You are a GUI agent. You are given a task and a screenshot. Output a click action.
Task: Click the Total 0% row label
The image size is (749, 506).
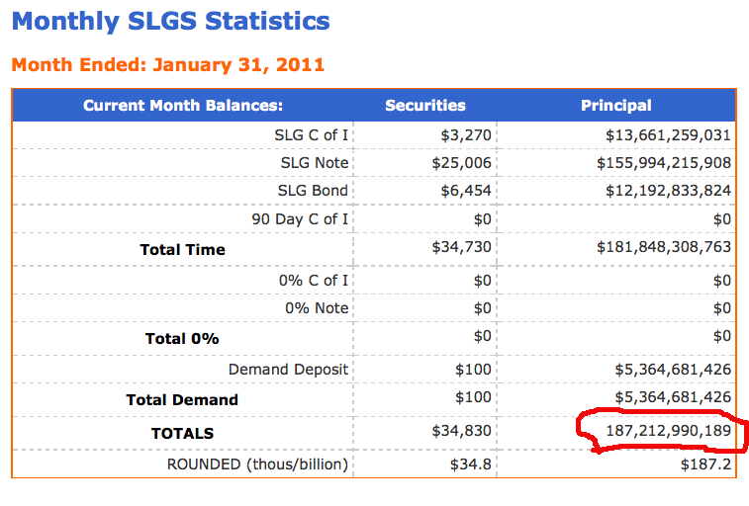point(182,338)
